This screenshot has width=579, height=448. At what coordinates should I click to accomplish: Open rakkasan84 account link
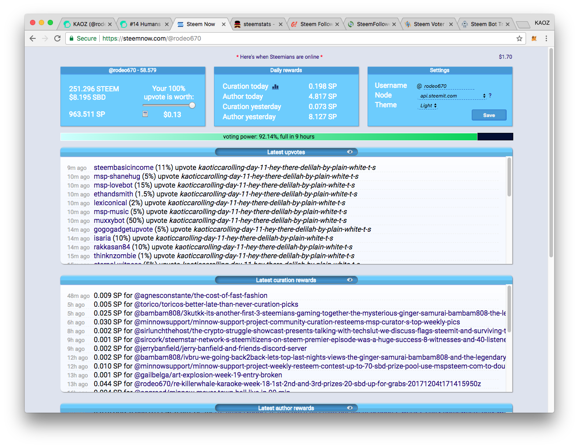pos(112,247)
